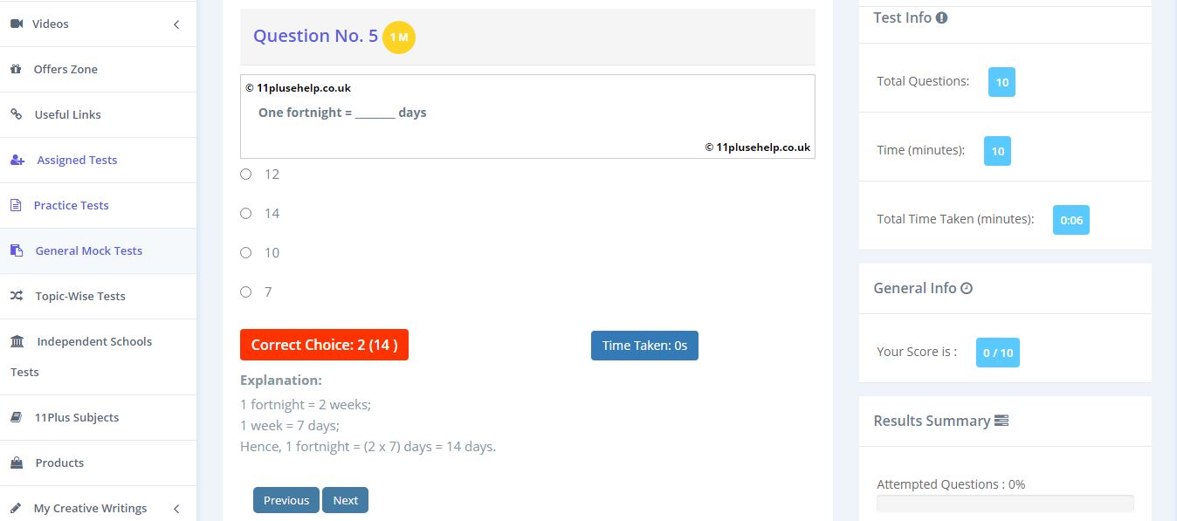Click the line Hence, 1 fortnight = 14 days
Viewport: 1177px width, 521px height.
pos(368,447)
